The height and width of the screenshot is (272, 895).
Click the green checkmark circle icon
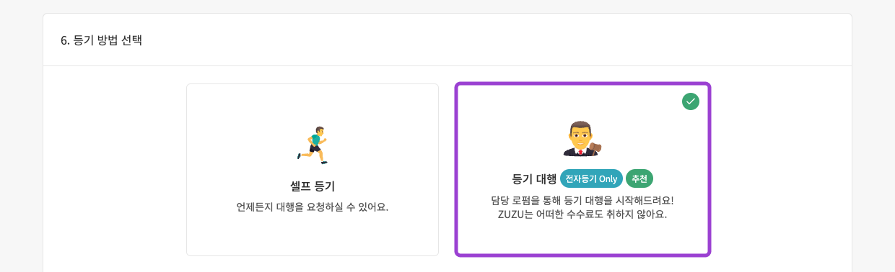point(691,101)
